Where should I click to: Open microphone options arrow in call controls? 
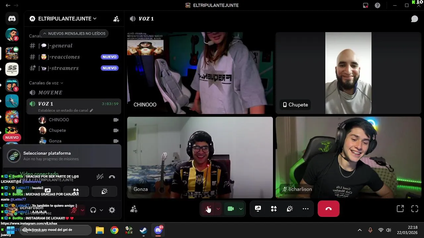tap(218, 209)
